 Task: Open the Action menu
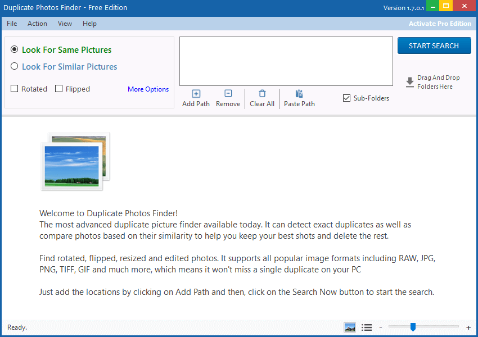[x=37, y=24]
